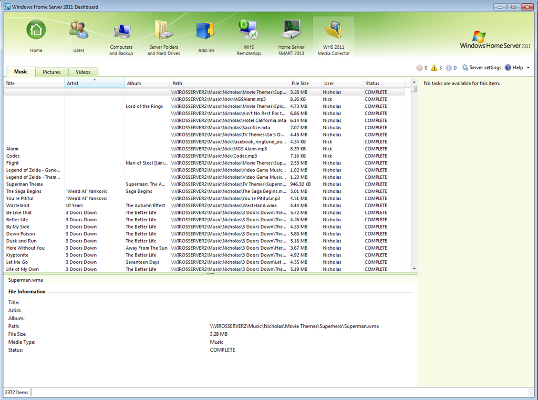538x400 pixels.
Task: Click the MGSAlarm.mp3 path cell
Action: coord(218,99)
